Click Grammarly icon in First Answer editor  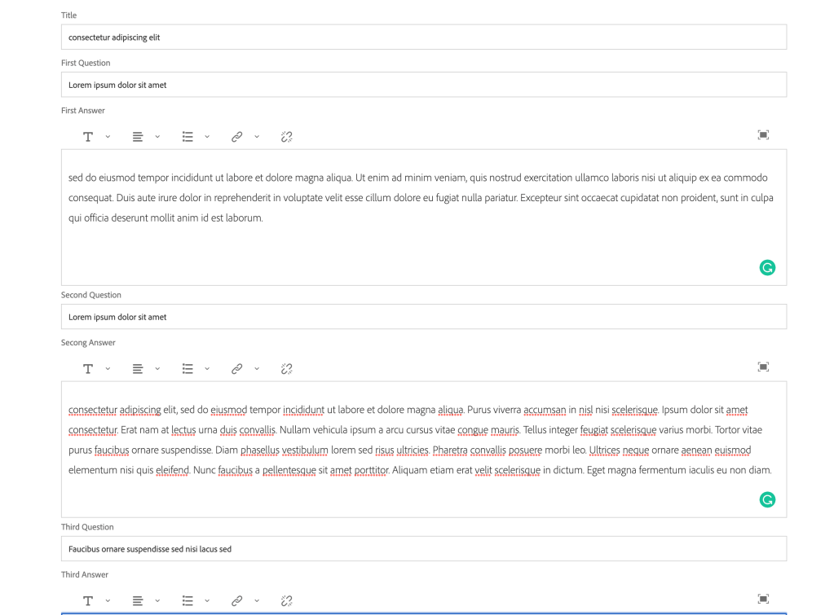click(x=767, y=268)
